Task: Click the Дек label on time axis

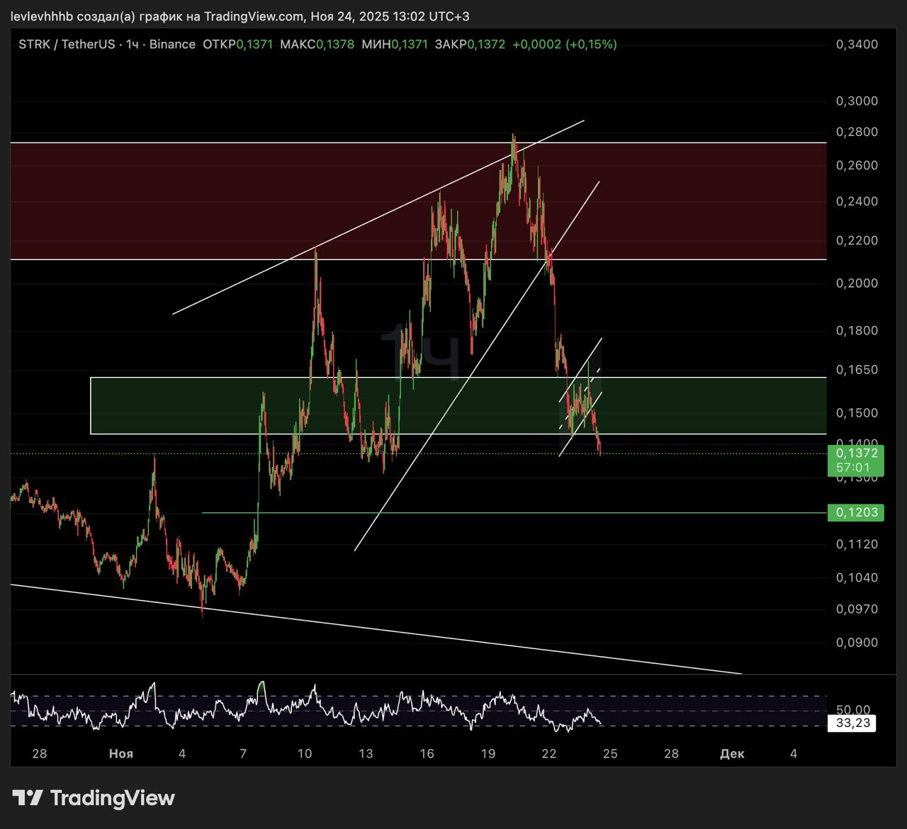Action: 732,754
